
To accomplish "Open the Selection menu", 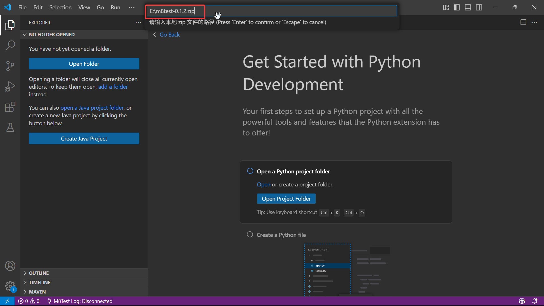I will [60, 7].
